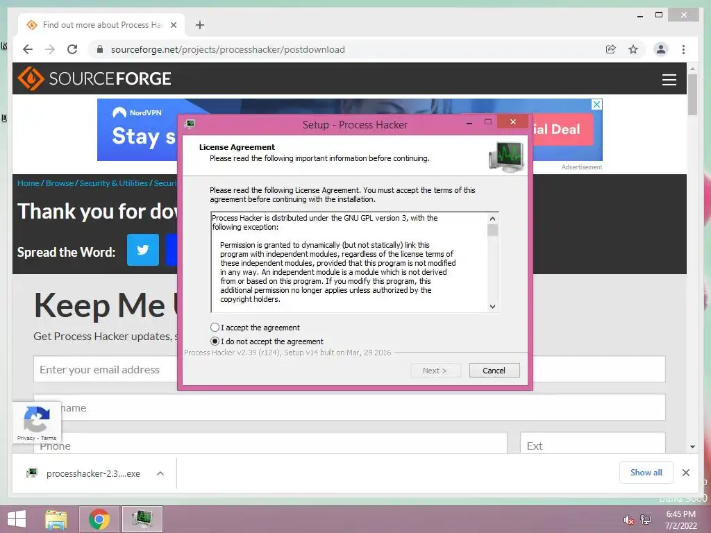Image resolution: width=711 pixels, height=533 pixels.
Task: Open File Explorer from taskbar
Action: (x=56, y=519)
